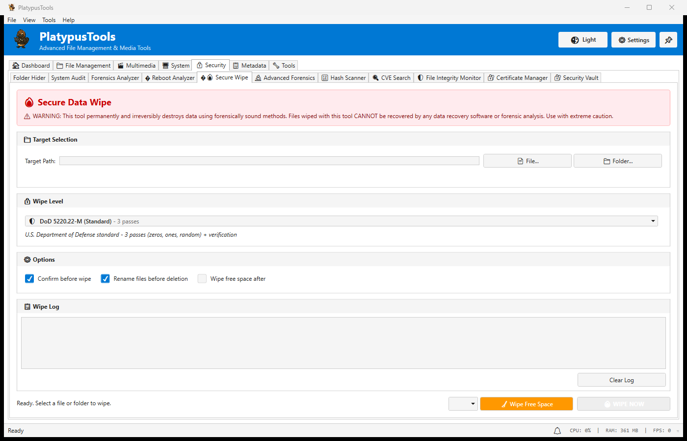Open the Security Vault tab

(576, 78)
